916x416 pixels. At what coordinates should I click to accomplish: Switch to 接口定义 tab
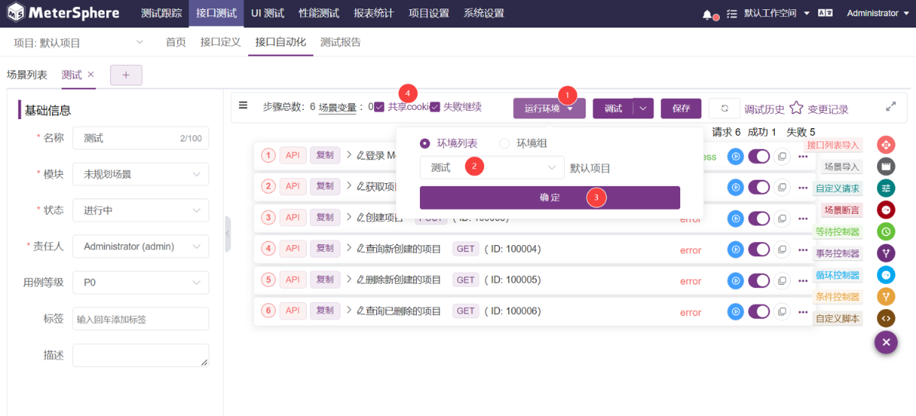(221, 43)
